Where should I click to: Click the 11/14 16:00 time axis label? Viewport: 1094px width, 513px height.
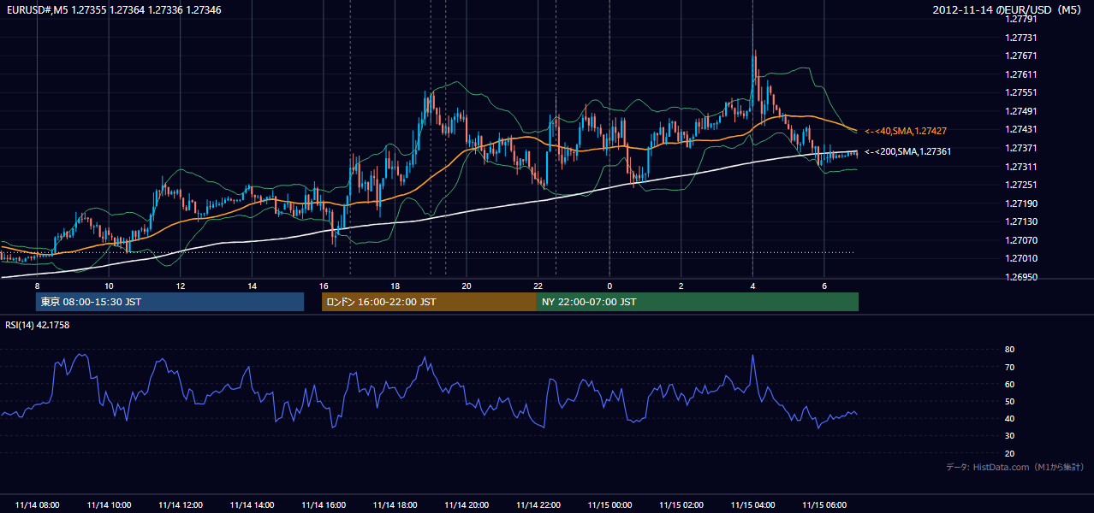[x=324, y=505]
